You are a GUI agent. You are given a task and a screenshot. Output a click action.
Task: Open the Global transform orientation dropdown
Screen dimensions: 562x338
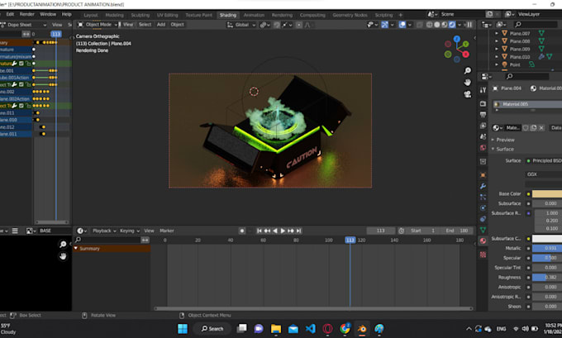tap(241, 25)
